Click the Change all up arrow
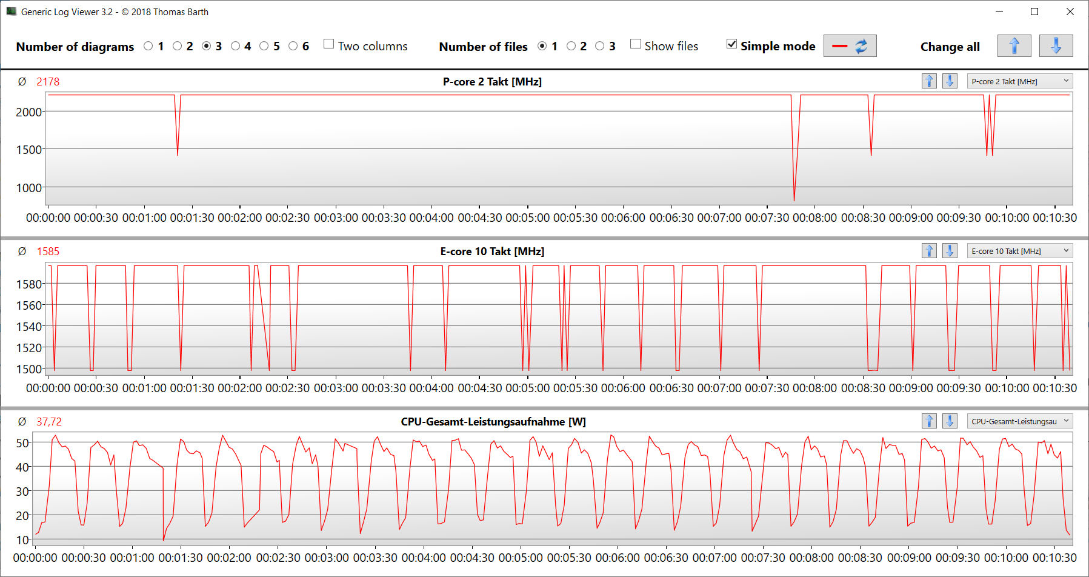1089x577 pixels. coord(1014,46)
